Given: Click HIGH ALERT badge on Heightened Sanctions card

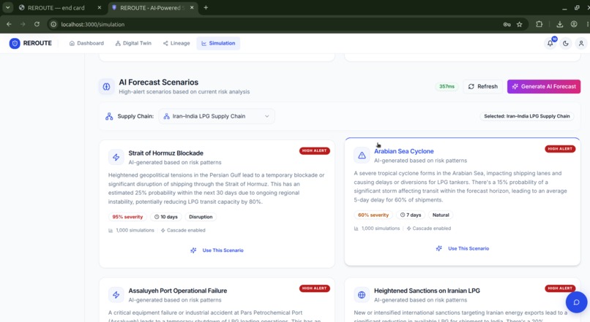Looking at the screenshot, I should (x=560, y=288).
